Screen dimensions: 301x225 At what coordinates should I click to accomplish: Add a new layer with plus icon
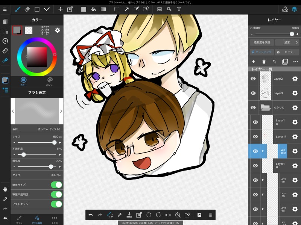[253, 62]
